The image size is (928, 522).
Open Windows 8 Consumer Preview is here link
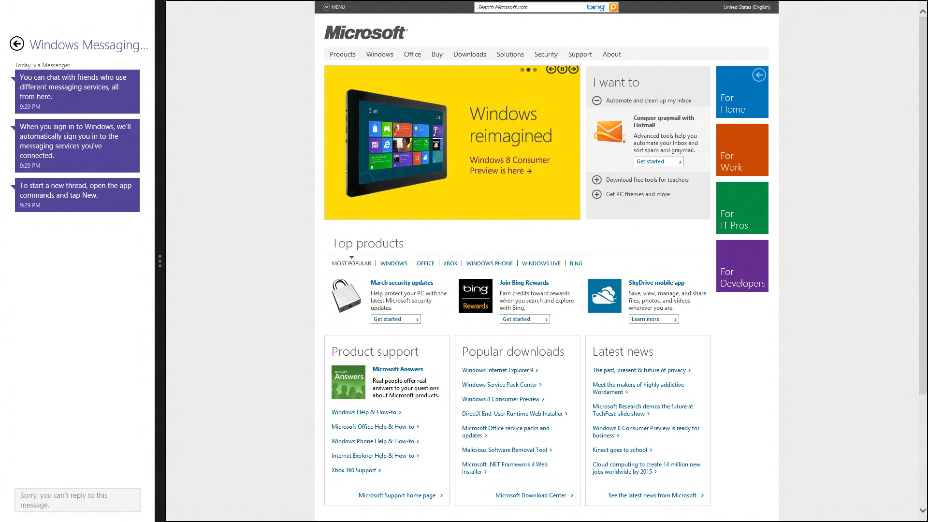click(x=509, y=165)
